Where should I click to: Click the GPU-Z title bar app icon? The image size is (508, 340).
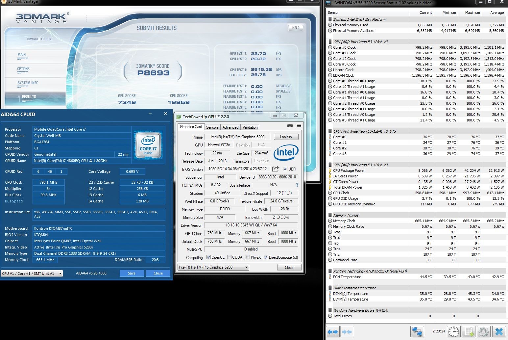coord(179,117)
